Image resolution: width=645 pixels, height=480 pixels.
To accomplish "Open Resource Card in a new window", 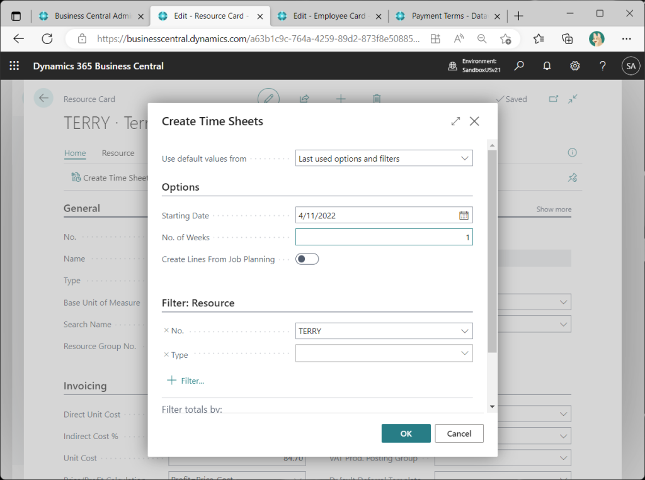I will (x=554, y=99).
